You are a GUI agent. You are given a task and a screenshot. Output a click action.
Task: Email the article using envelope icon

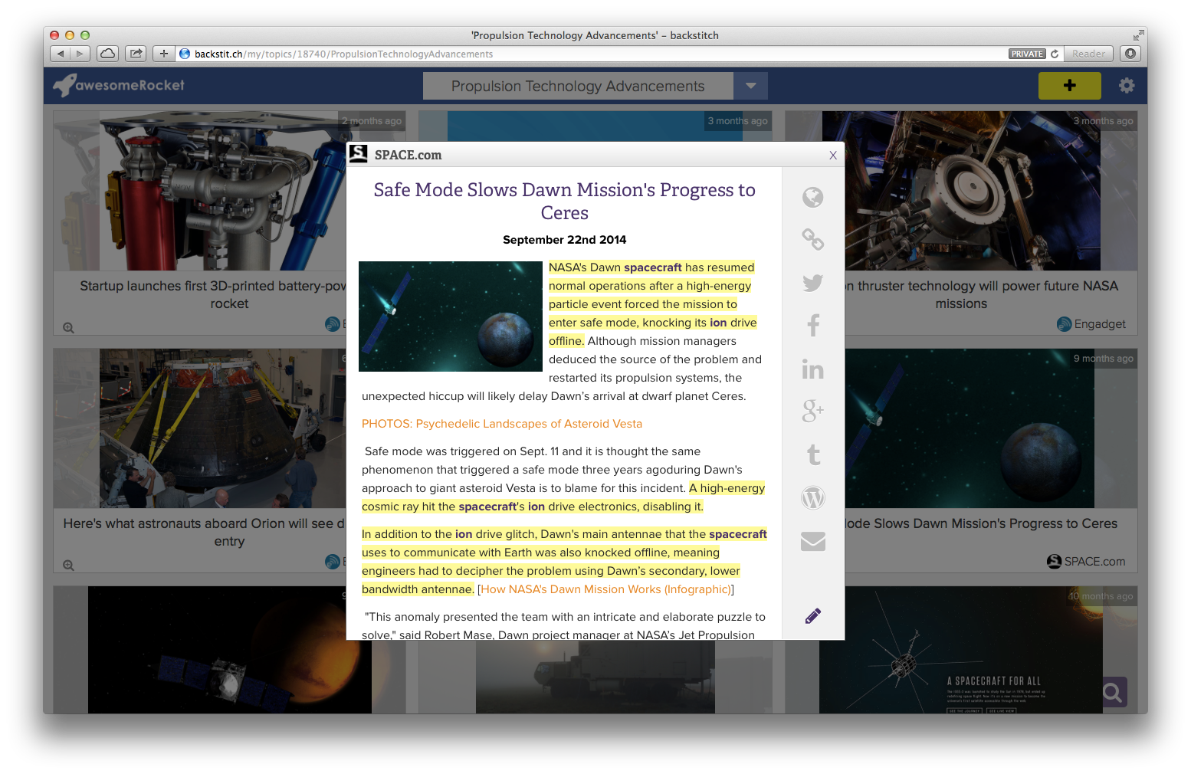812,541
